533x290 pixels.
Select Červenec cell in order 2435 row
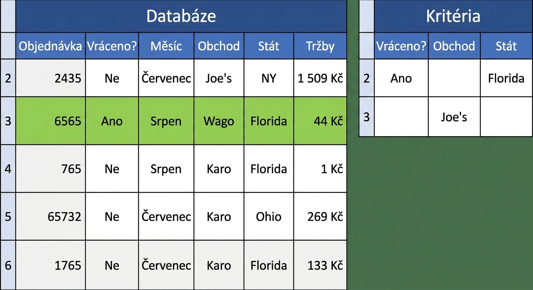[x=166, y=78]
